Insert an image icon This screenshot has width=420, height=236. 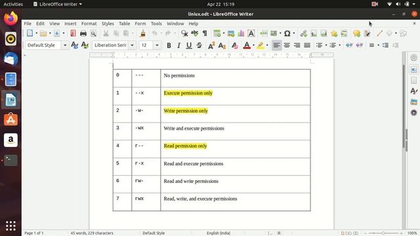click(230, 33)
